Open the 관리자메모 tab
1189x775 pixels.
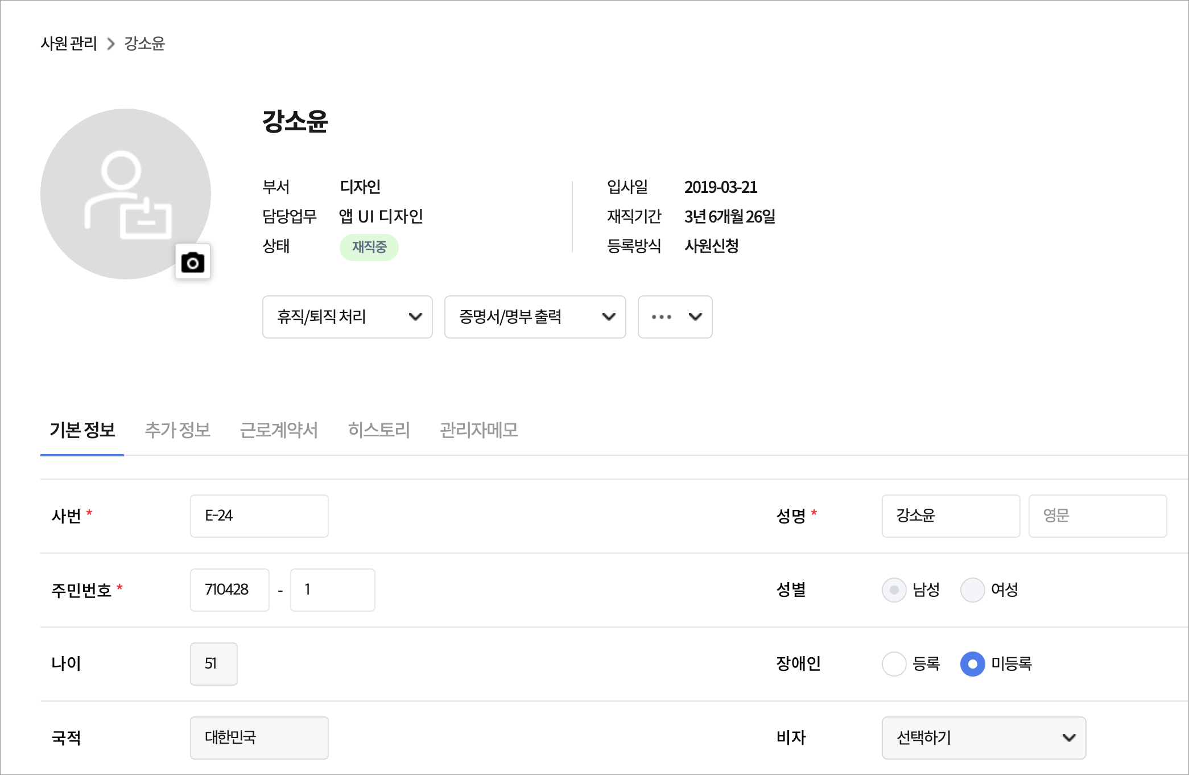(x=478, y=430)
